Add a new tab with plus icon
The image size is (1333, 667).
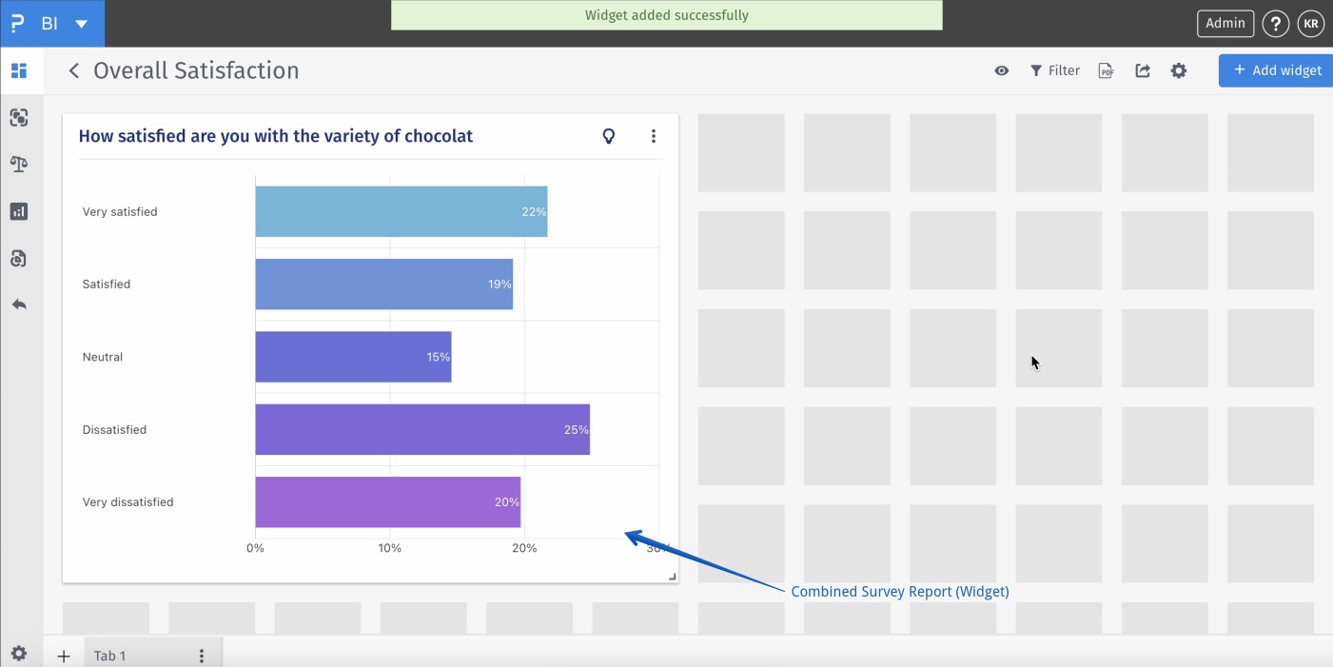coord(64,656)
